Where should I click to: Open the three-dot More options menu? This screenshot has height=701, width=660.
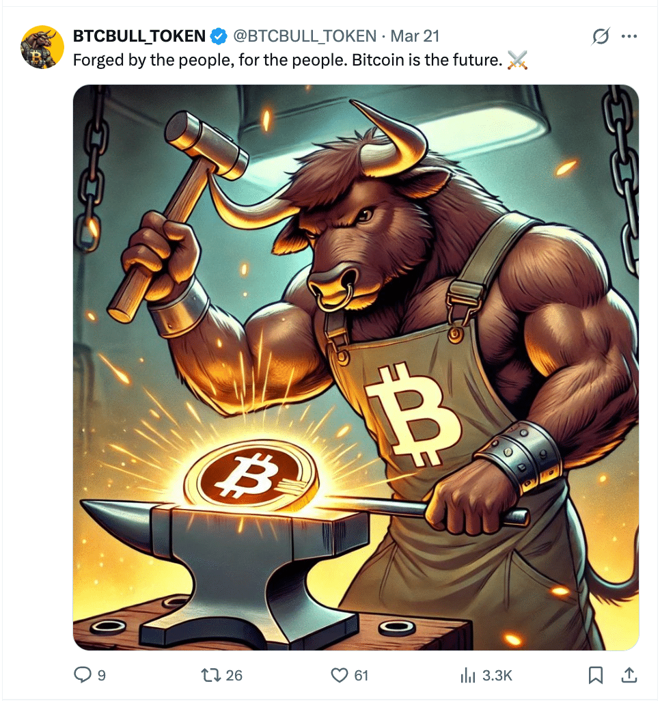tap(629, 36)
